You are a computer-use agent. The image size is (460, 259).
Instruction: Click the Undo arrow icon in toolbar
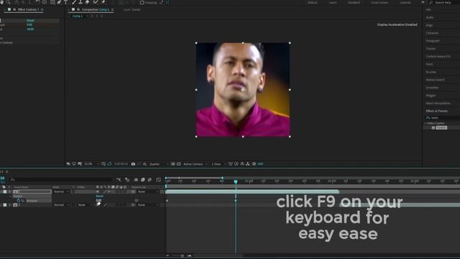37,2
